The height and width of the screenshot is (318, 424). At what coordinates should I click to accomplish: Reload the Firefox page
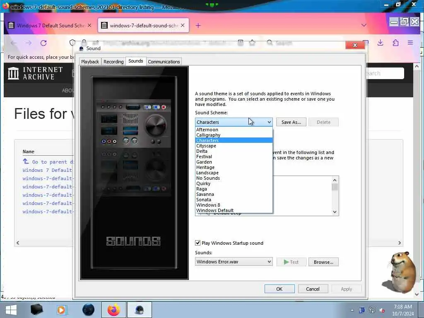43,43
